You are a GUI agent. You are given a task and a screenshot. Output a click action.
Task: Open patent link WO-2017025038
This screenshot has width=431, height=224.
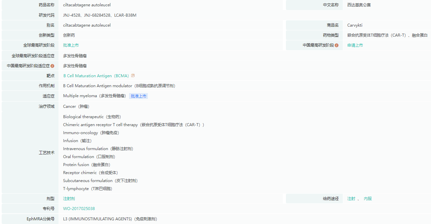79,209
